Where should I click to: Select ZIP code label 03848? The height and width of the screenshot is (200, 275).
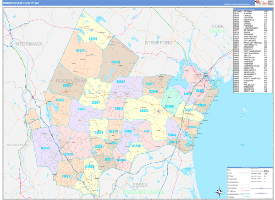point(128,131)
